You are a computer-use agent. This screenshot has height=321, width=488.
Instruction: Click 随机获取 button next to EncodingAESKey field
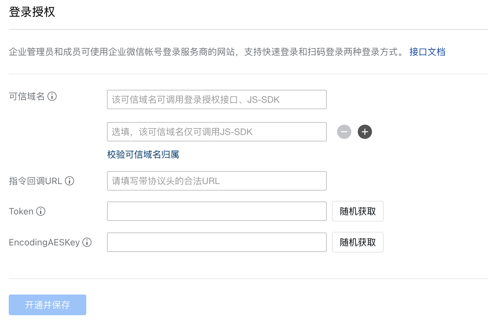click(357, 242)
